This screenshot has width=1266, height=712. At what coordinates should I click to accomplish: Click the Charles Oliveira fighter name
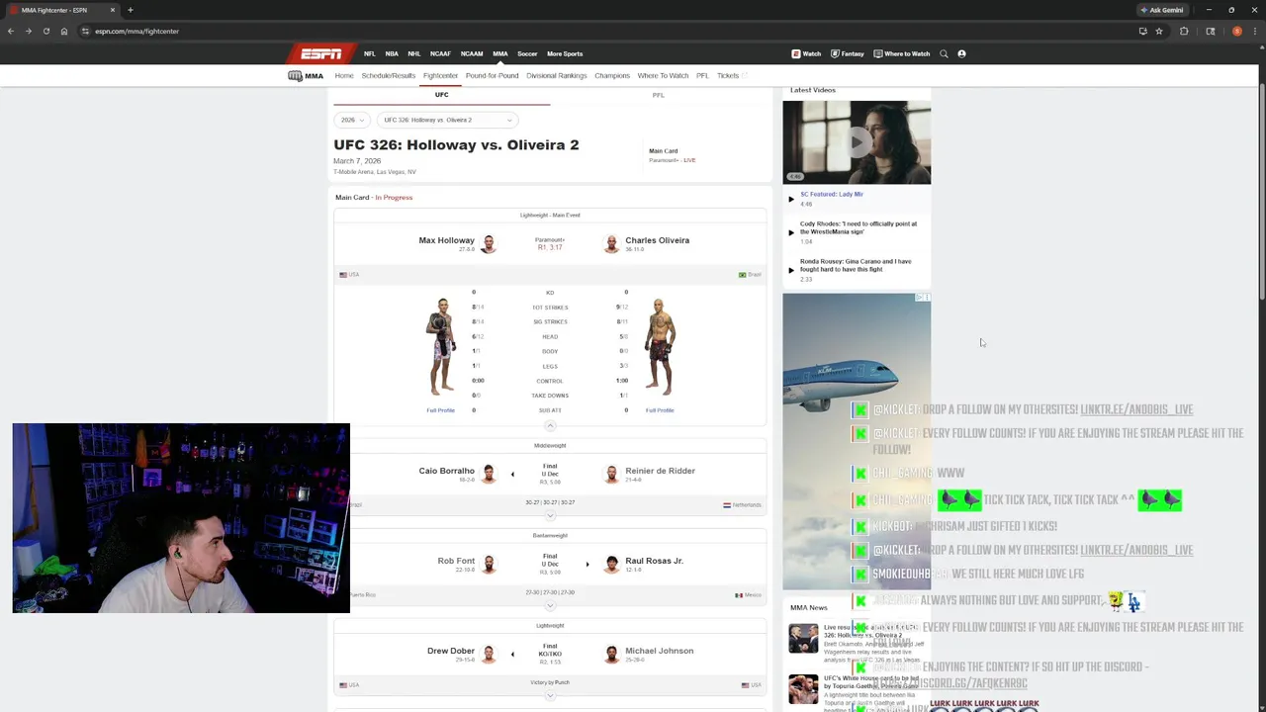click(x=658, y=240)
